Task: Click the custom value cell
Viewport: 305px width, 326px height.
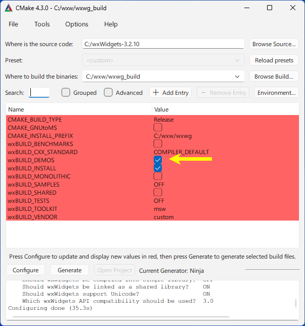Action: (x=164, y=217)
